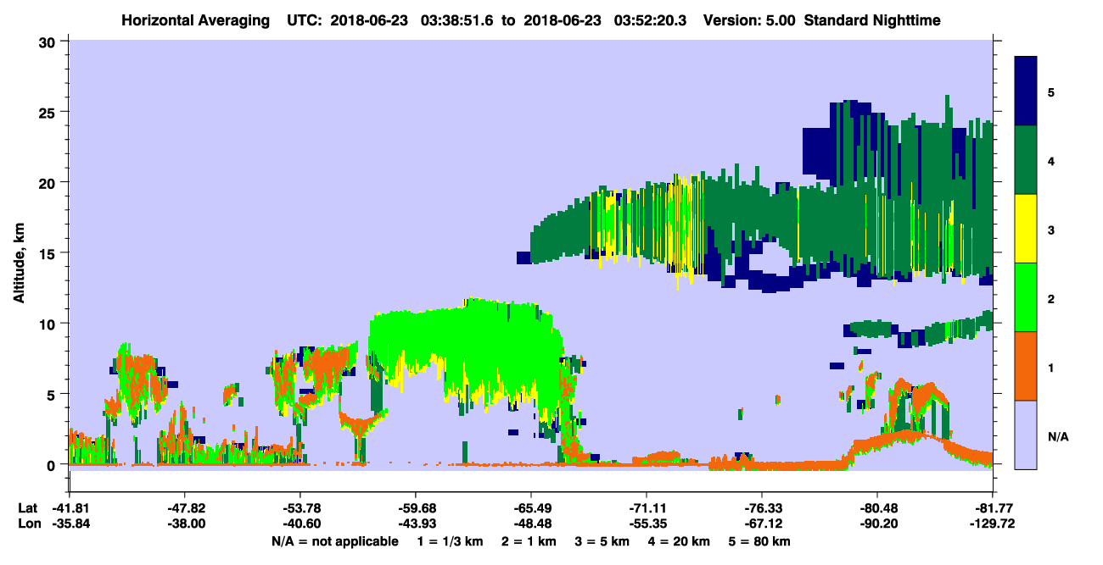This screenshot has height=565, width=1103.
Task: Click the end time '03:52:20.3'
Action: click(652, 19)
